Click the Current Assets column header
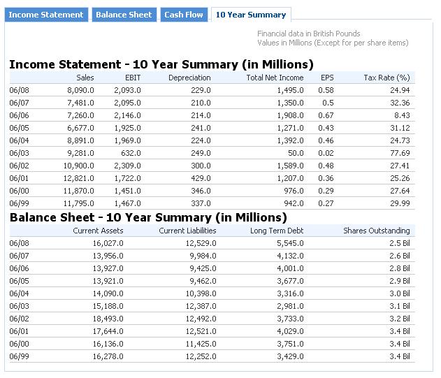441x378 pixels. coord(98,231)
